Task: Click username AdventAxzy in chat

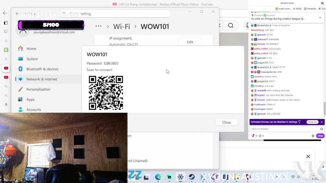Action: (x=257, y=30)
